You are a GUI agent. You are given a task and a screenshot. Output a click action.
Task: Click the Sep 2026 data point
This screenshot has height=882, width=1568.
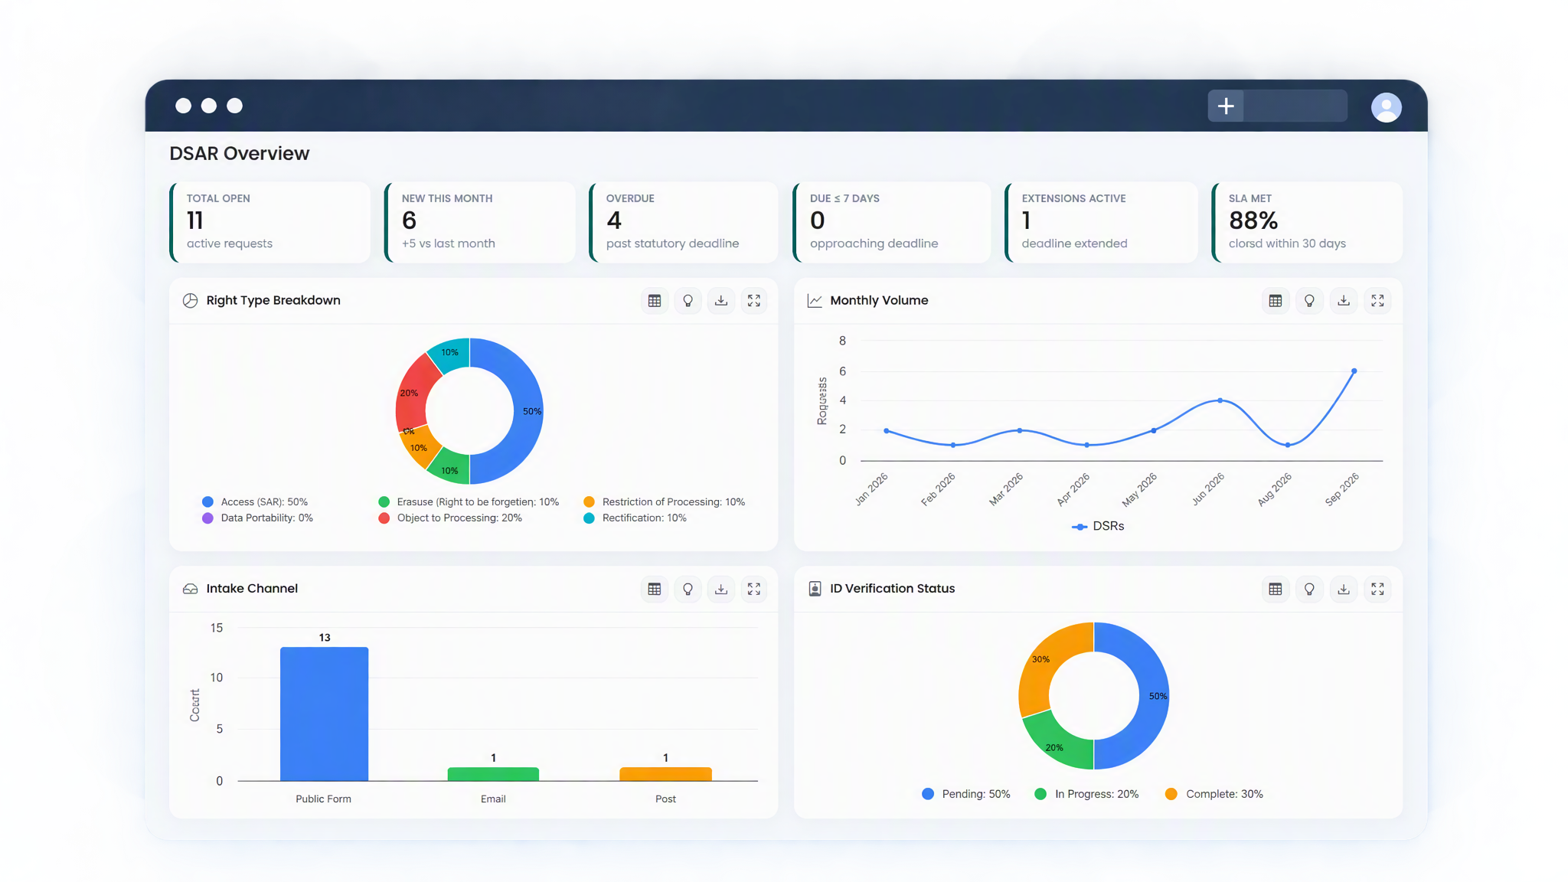(1354, 371)
